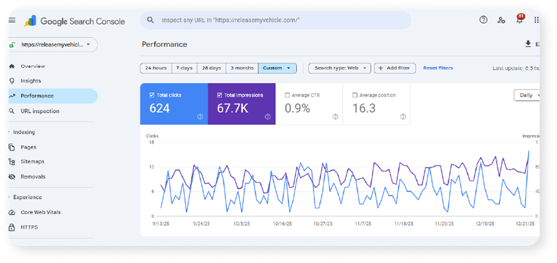
Task: Uncheck the Total clicks checkbox
Action: (x=152, y=95)
